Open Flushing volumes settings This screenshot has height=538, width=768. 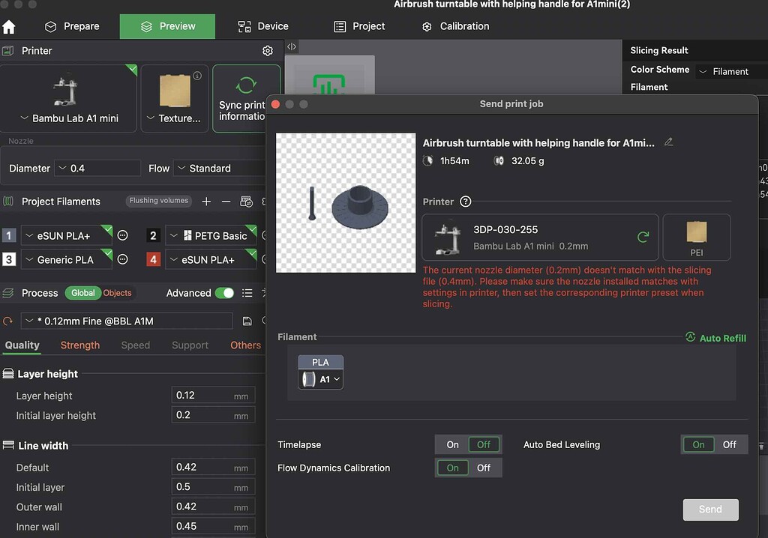pyautogui.click(x=159, y=201)
